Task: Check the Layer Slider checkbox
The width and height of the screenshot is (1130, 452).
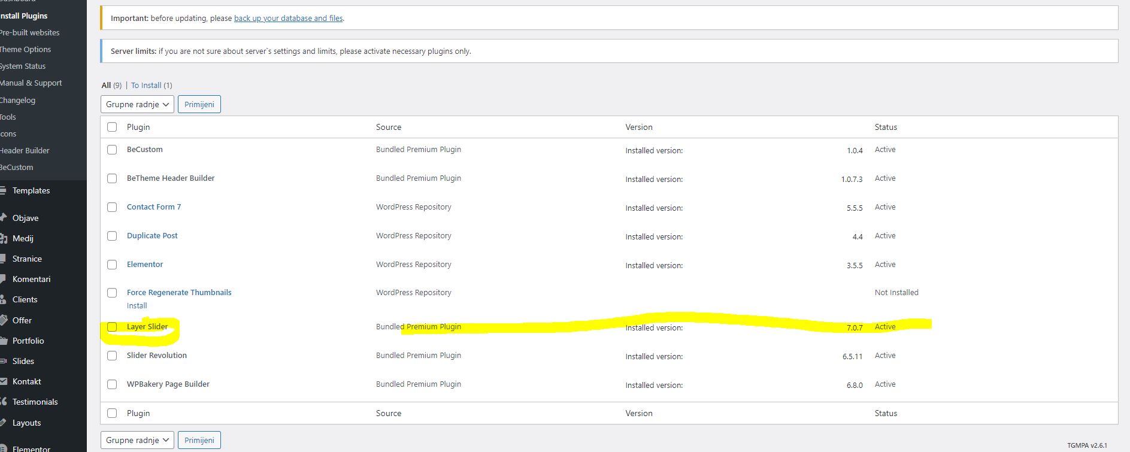Action: coord(112,327)
